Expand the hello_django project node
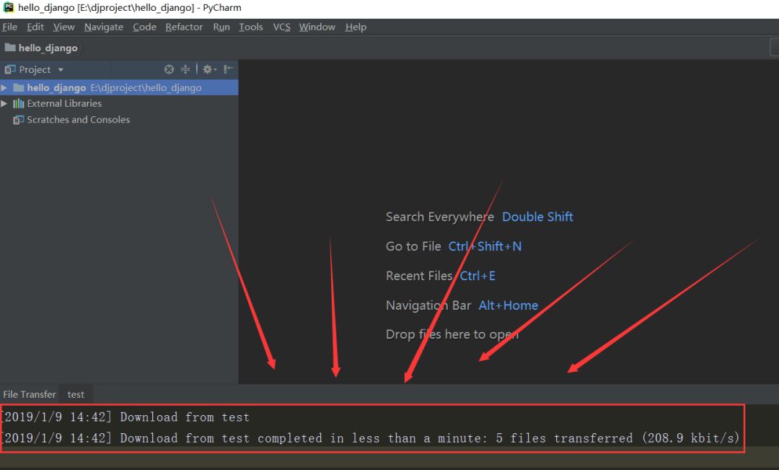 click(5, 87)
